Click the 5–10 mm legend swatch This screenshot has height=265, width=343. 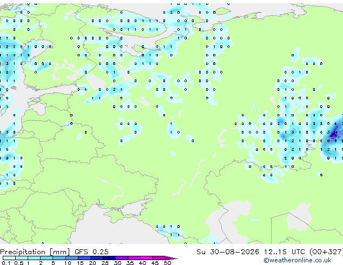[x=59, y=258]
